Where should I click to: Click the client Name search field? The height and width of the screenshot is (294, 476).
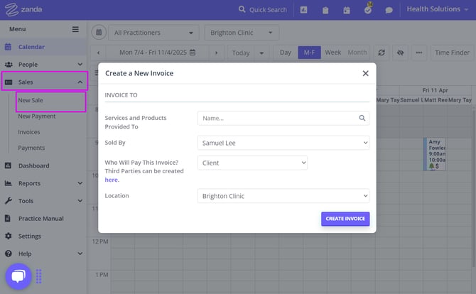pyautogui.click(x=278, y=119)
